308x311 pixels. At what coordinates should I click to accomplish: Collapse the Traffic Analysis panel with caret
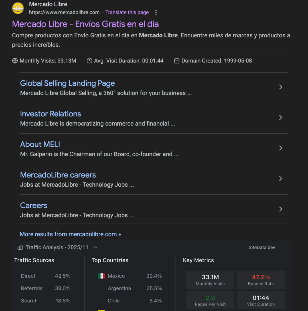(x=96, y=247)
